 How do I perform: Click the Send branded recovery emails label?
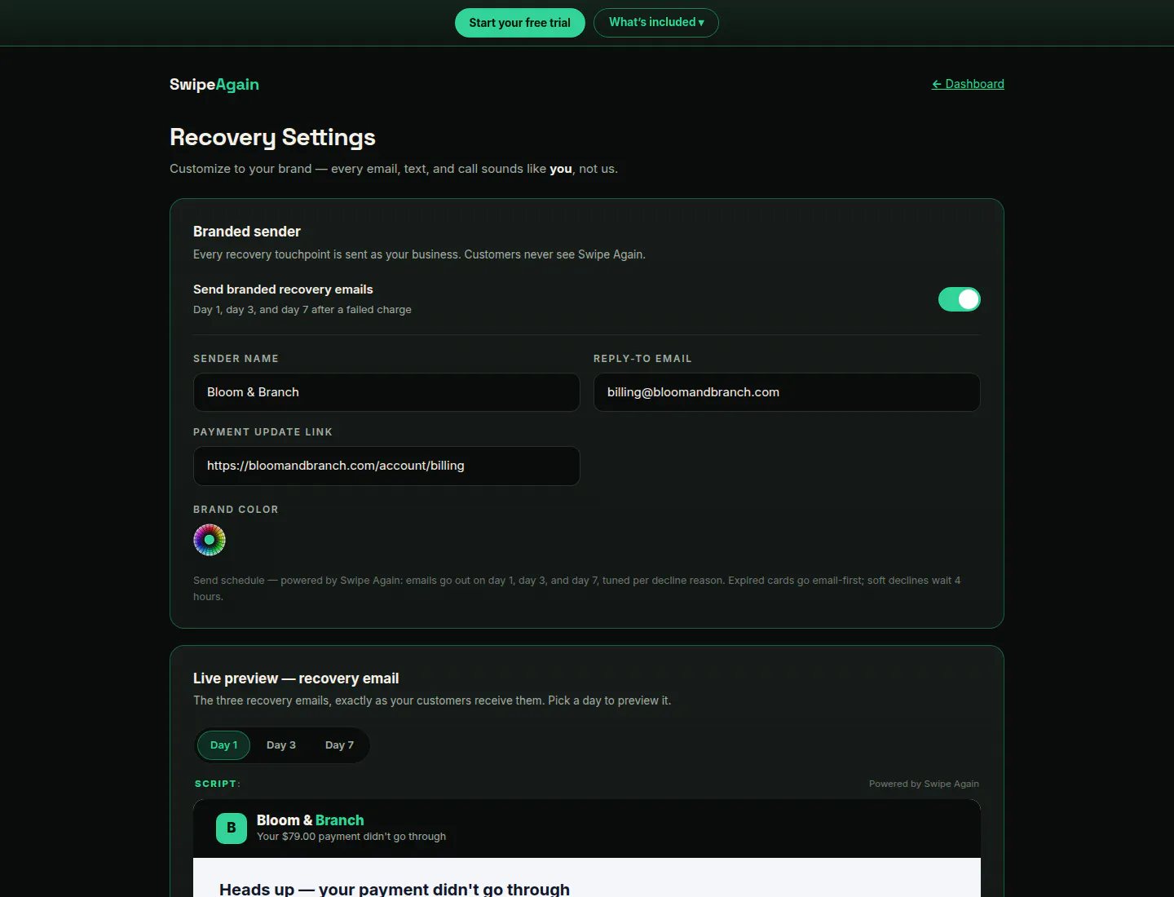pos(283,289)
